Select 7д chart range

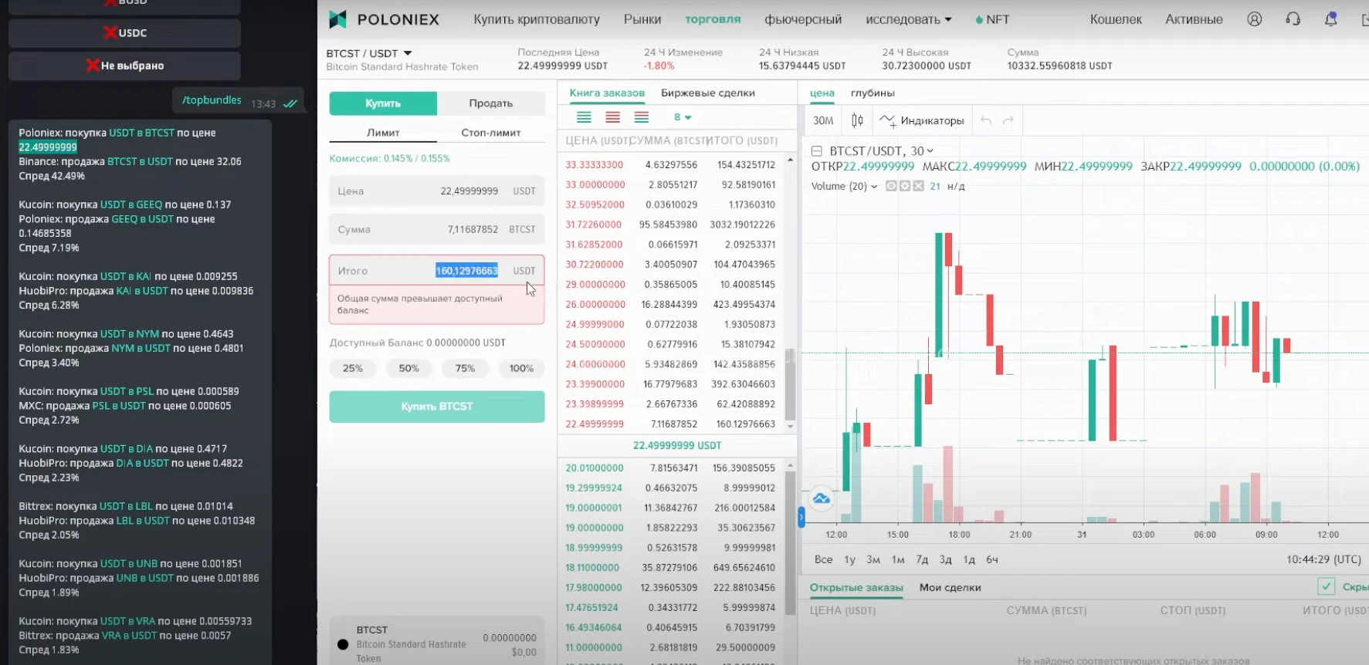[922, 559]
